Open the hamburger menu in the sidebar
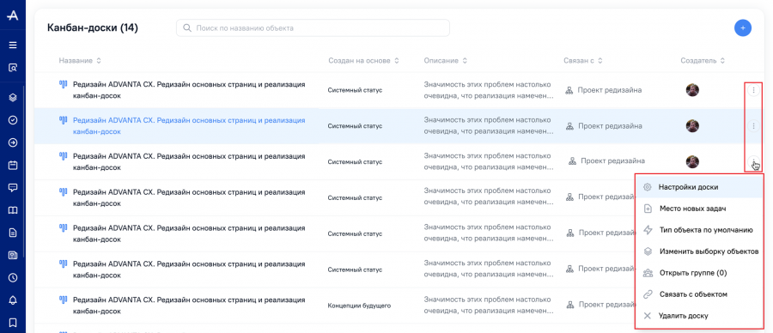The image size is (773, 333). 13,45
